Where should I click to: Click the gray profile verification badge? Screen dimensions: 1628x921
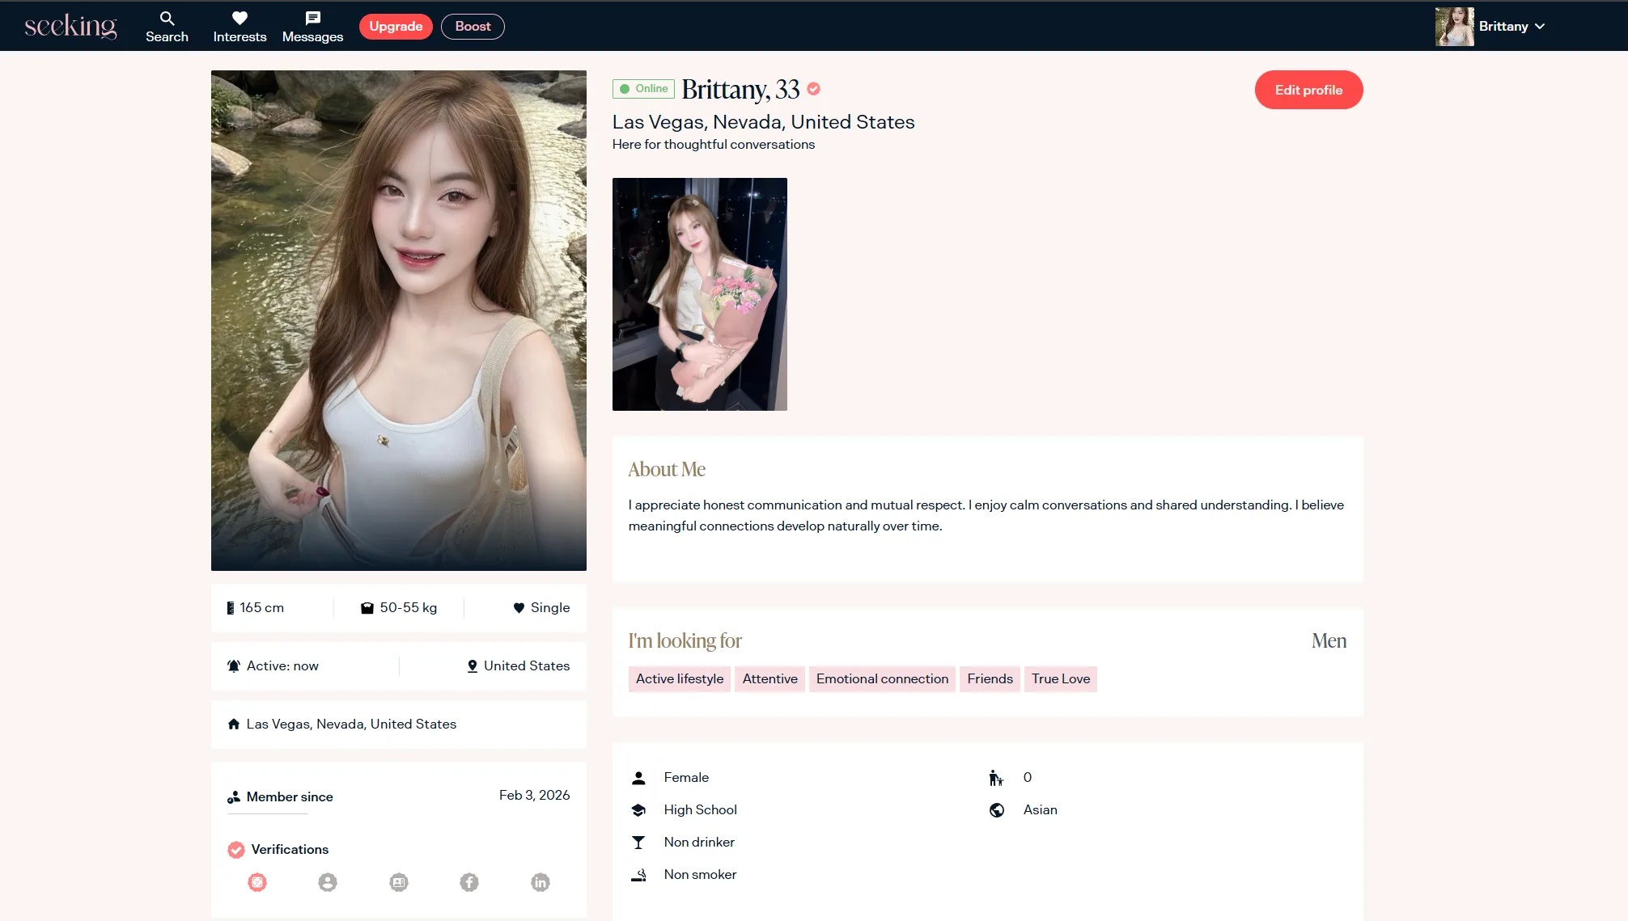[328, 882]
